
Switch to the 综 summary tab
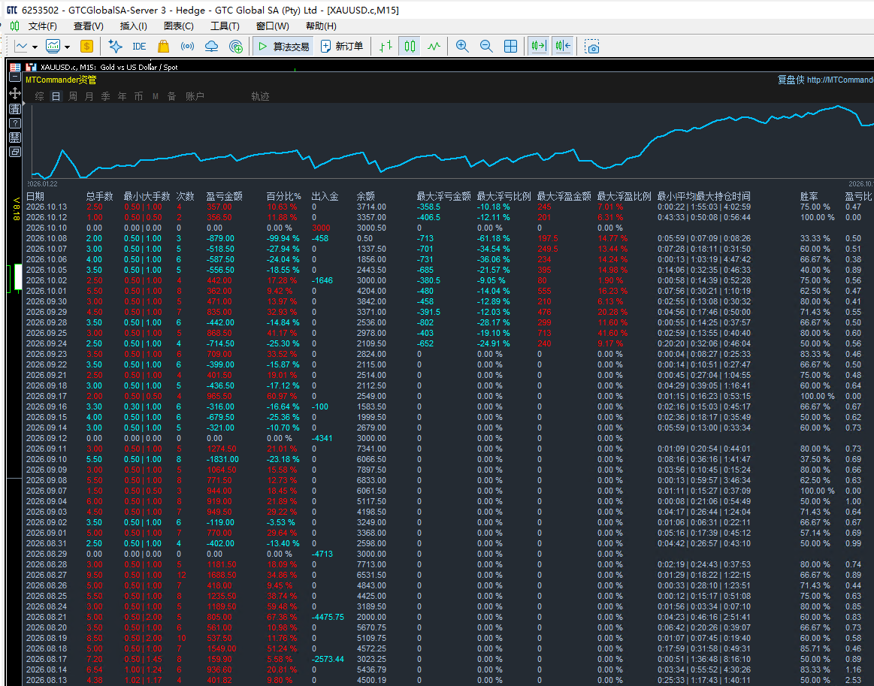click(x=40, y=96)
